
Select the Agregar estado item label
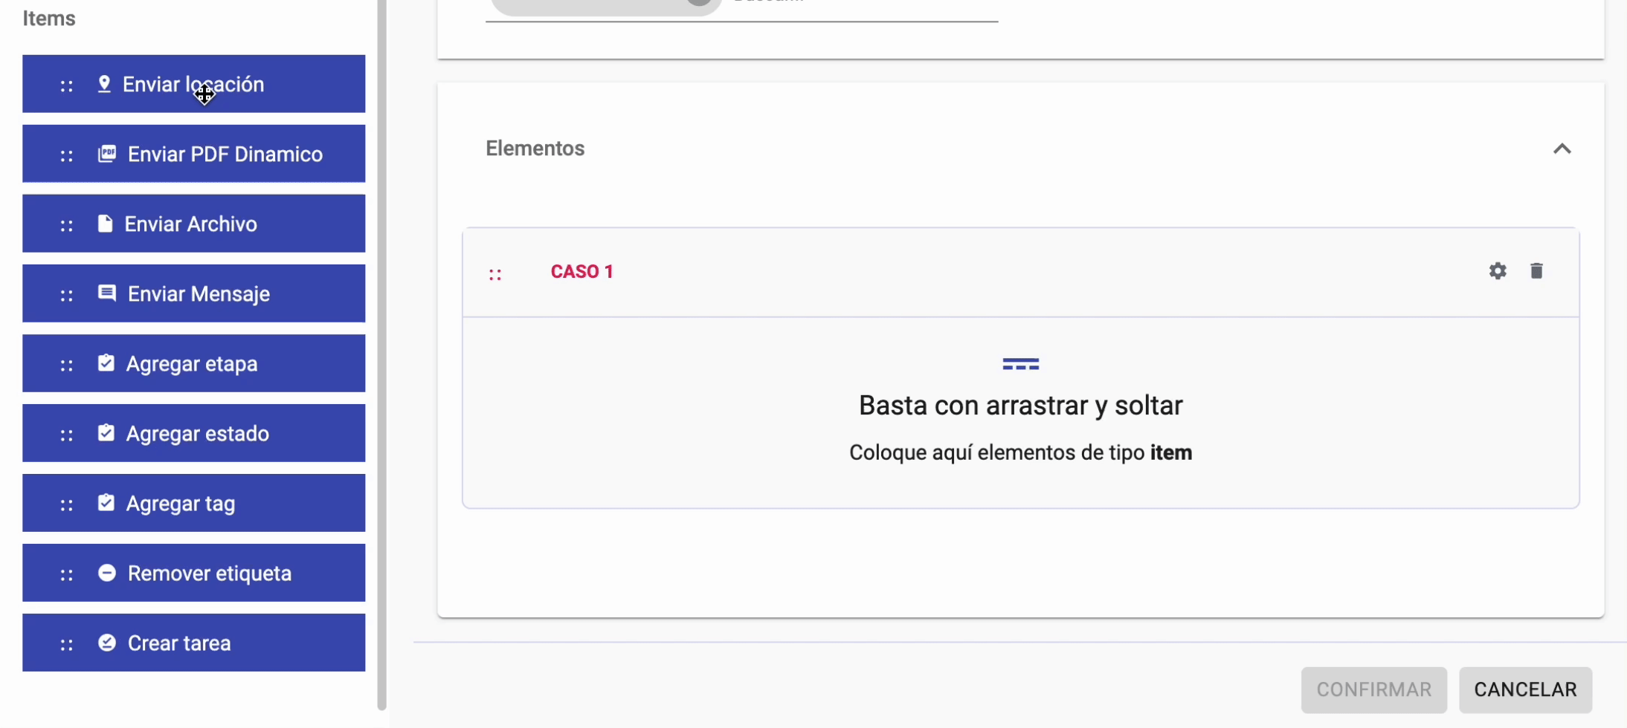pos(197,434)
